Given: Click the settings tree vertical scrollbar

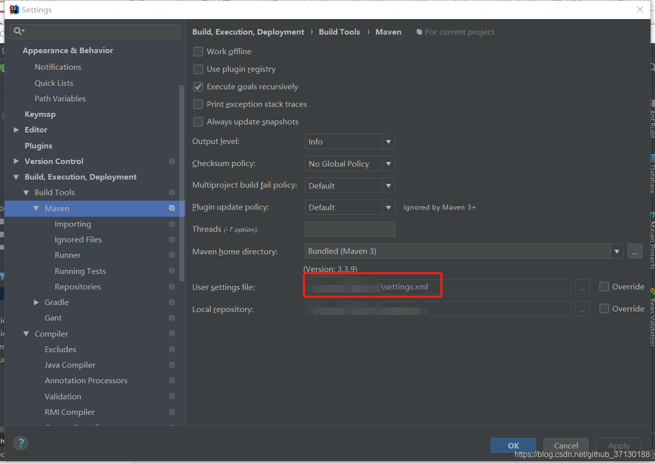Looking at the screenshot, I should [x=182, y=183].
